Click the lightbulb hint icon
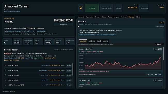The image size is (168, 94). [81, 8]
